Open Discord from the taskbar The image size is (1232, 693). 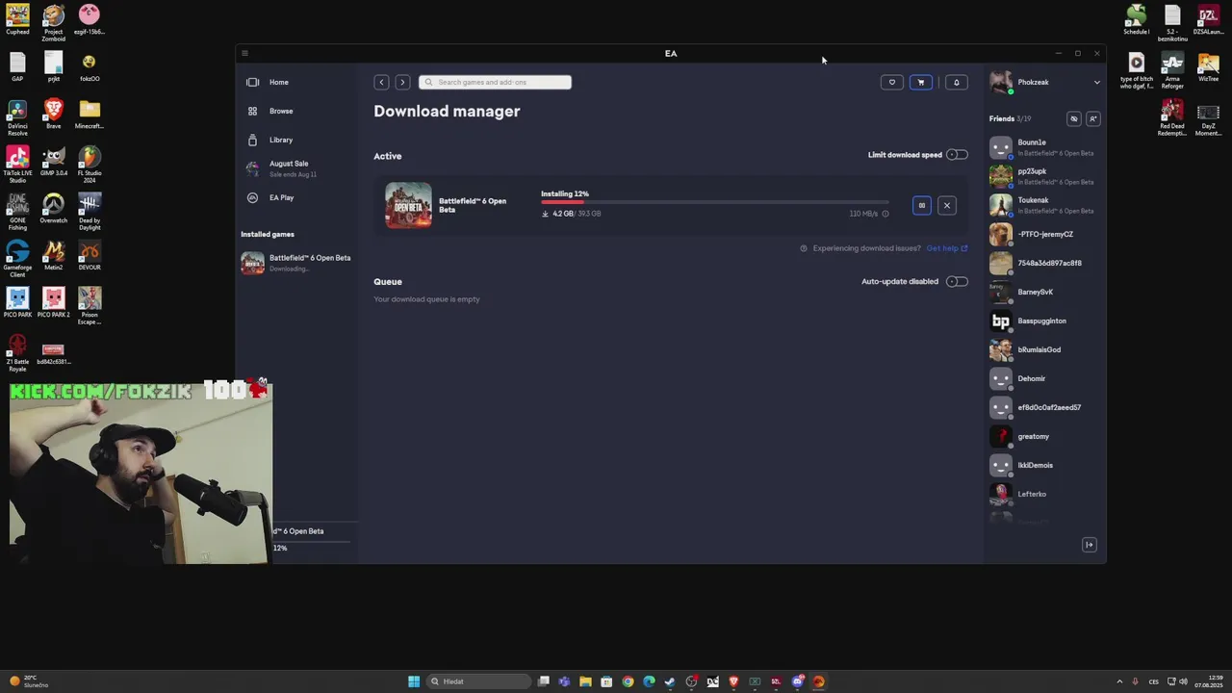(797, 681)
